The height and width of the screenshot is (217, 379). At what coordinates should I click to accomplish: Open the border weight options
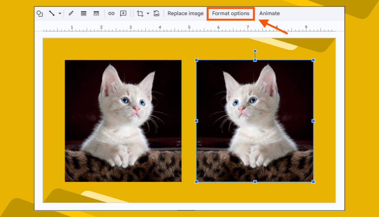point(83,13)
